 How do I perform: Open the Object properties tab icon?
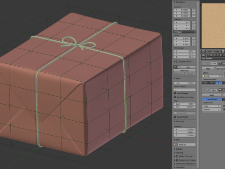point(221,55)
